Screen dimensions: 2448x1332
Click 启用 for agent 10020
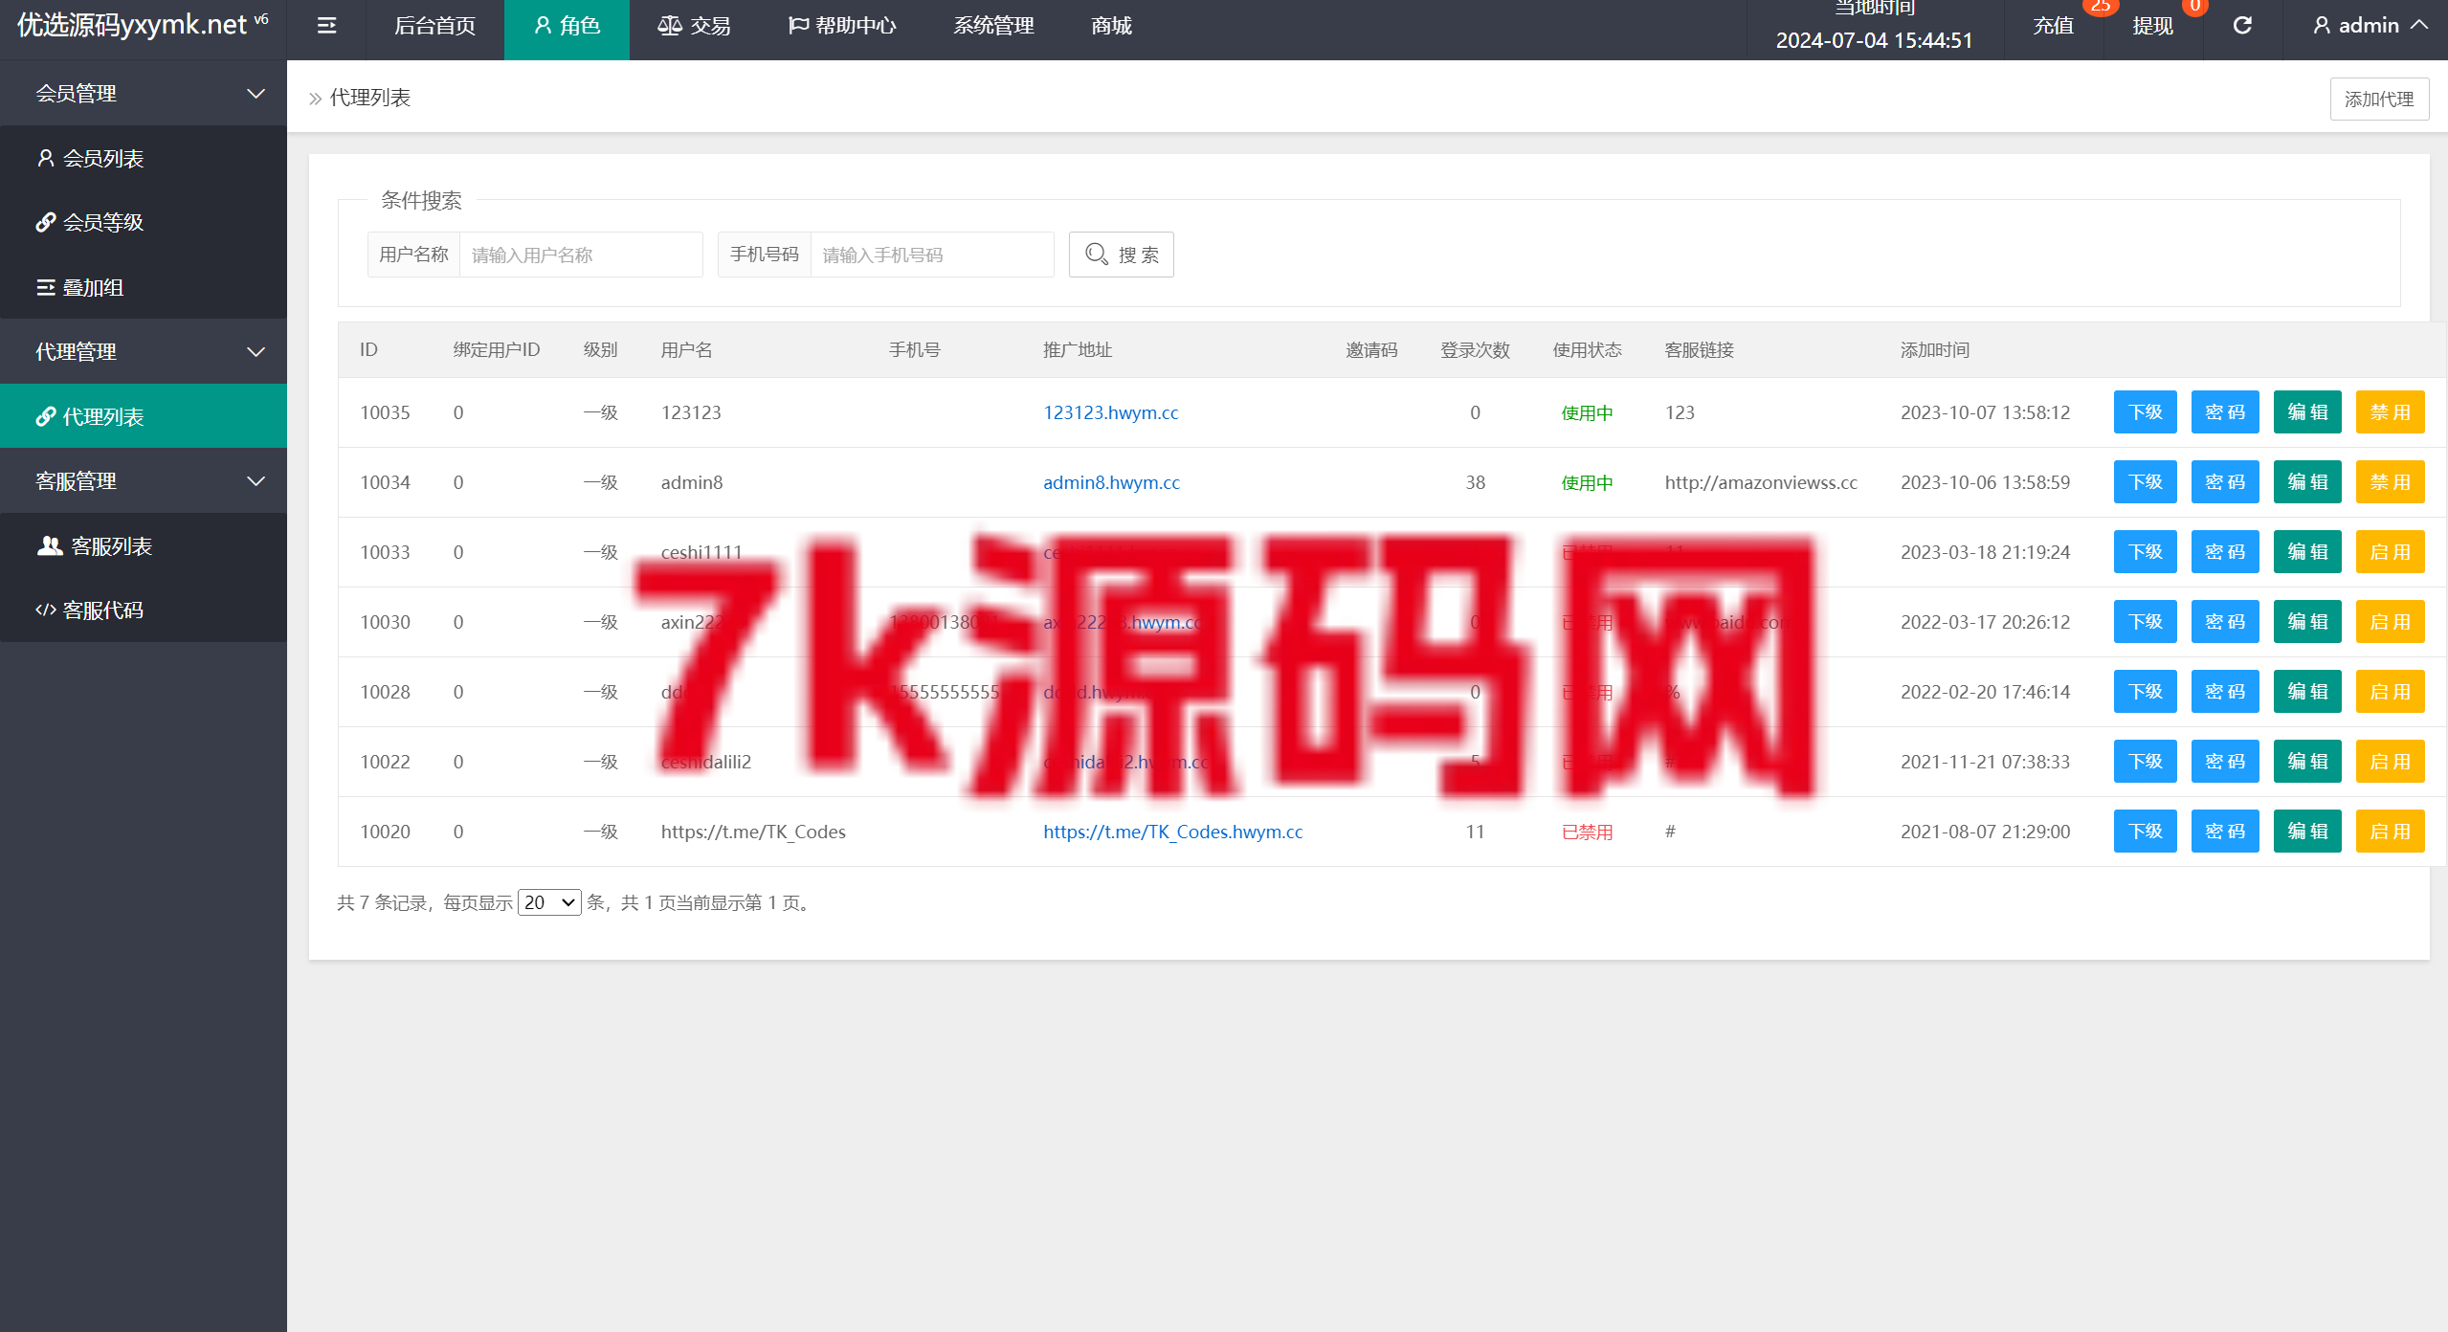tap(2390, 832)
